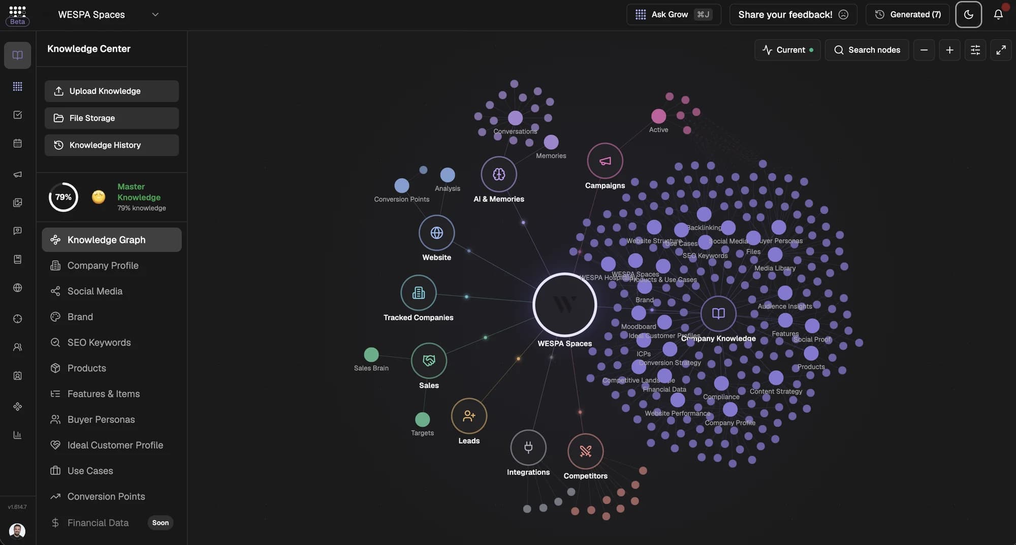The height and width of the screenshot is (545, 1016).
Task: Open SEO Keywords section
Action: pos(112,342)
